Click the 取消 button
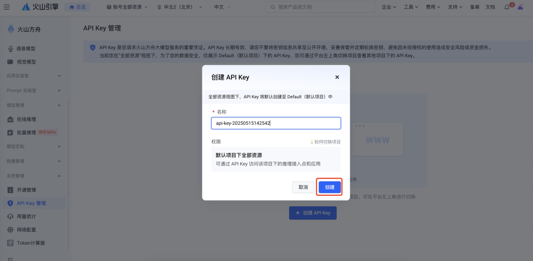Viewport: 533px width, 261px height. click(303, 187)
